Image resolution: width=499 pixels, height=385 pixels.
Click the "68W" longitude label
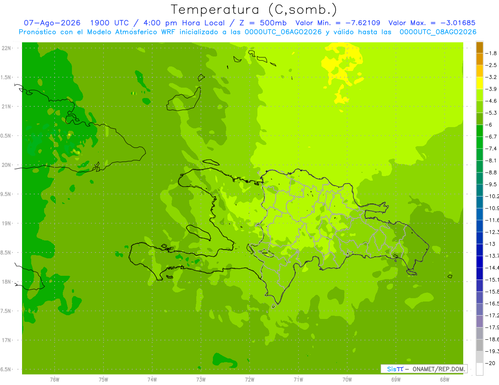[x=445, y=380]
